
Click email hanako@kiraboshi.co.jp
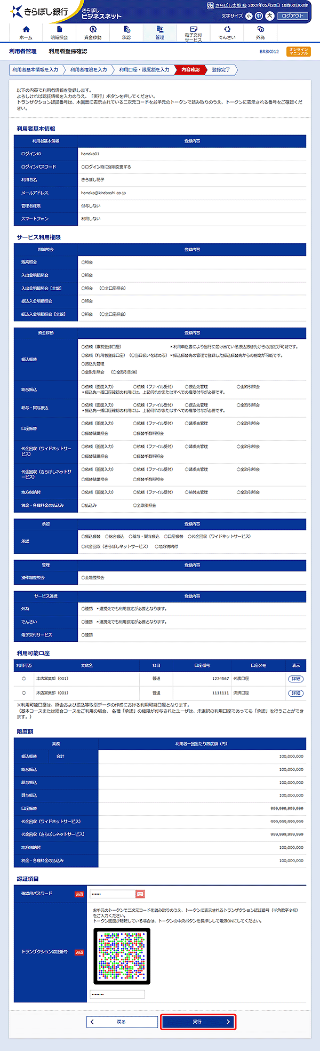click(103, 193)
